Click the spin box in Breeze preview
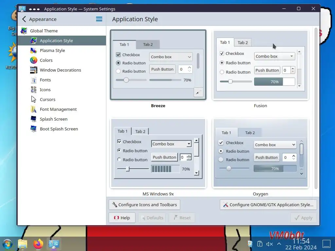335x251 pixels. pyautogui.click(x=185, y=69)
